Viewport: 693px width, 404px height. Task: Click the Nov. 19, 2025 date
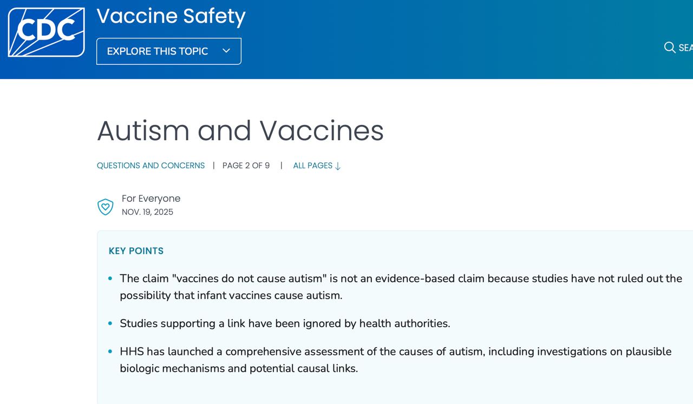147,212
